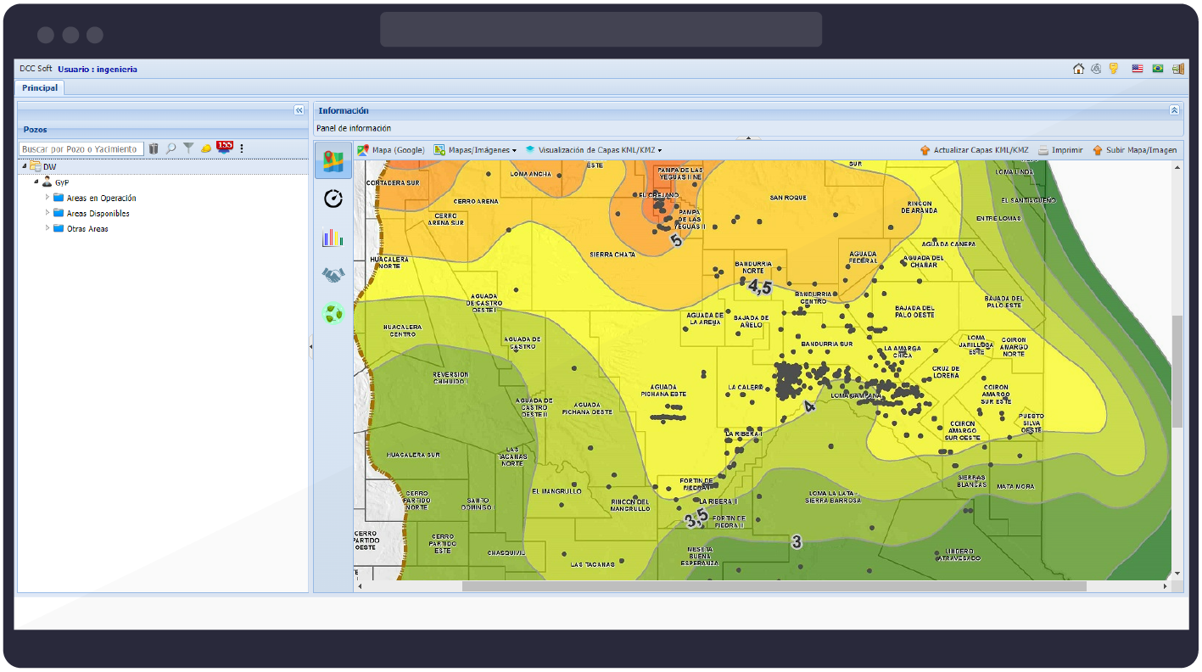
Task: Expand the Areas en Operación folder
Action: 48,198
